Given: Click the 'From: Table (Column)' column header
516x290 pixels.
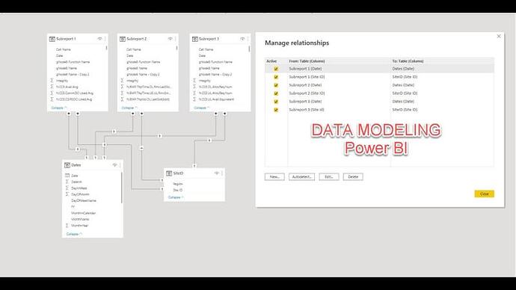Looking at the screenshot, I should point(307,61).
